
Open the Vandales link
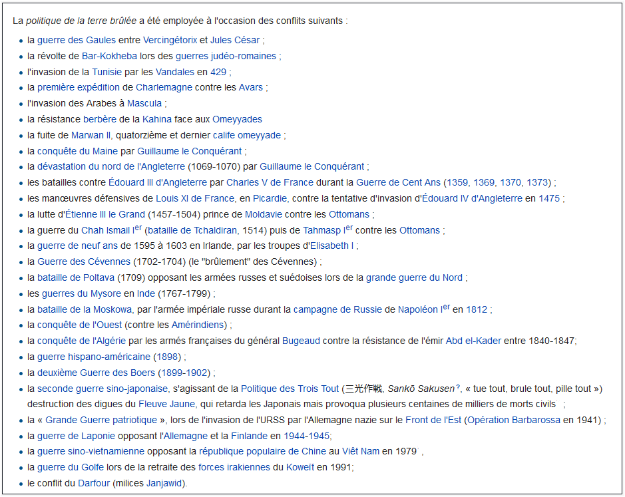tap(175, 72)
